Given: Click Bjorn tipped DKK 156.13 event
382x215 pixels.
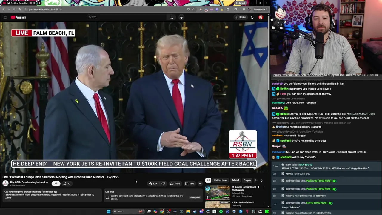Looking at the screenshot, I should coord(327,166).
